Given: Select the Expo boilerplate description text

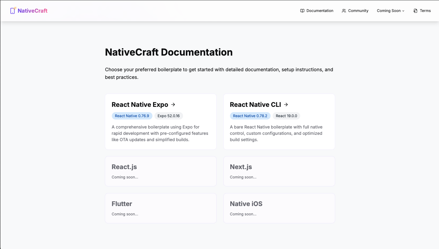Looking at the screenshot, I should tap(160, 133).
